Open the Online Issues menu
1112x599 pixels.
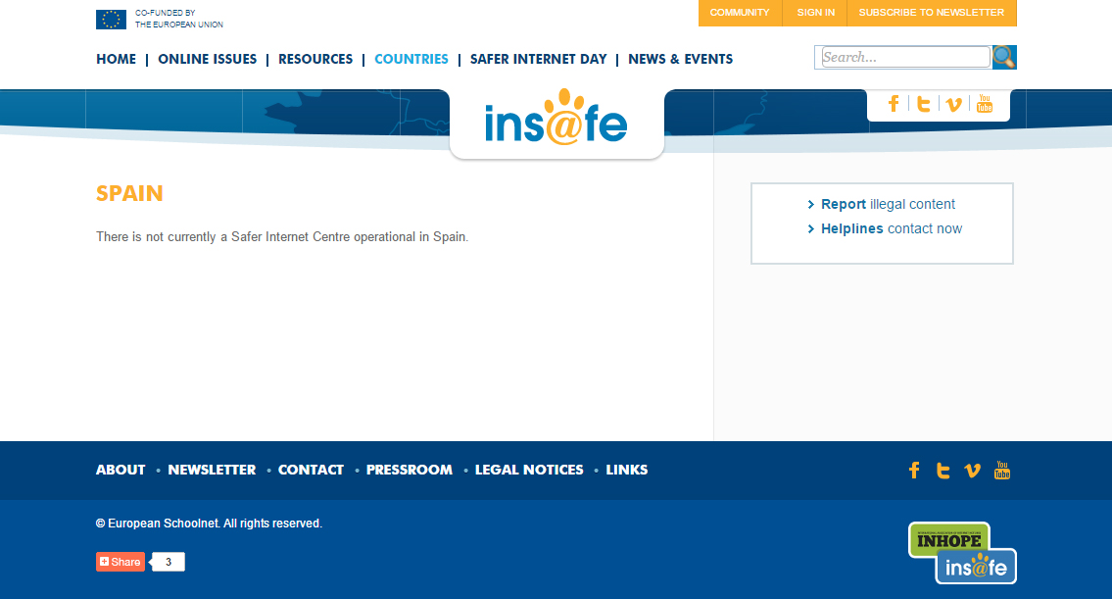[207, 59]
